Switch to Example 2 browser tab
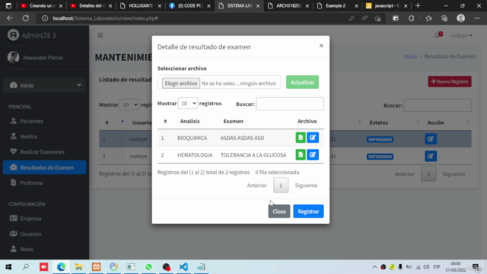This screenshot has width=487, height=274. [x=336, y=5]
